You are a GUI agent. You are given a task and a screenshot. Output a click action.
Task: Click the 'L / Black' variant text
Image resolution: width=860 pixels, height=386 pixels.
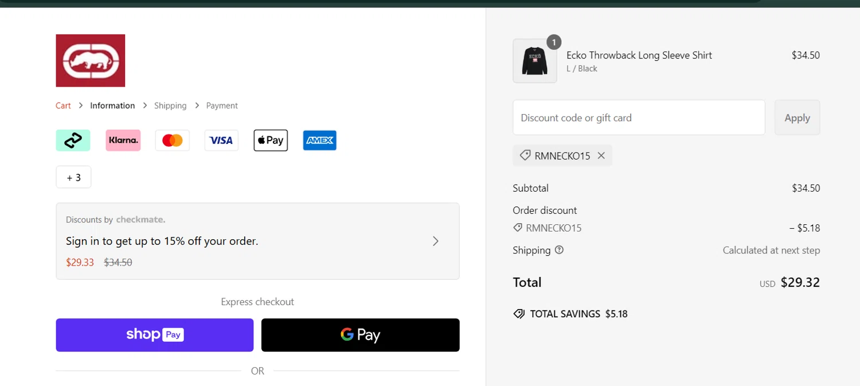tap(582, 69)
